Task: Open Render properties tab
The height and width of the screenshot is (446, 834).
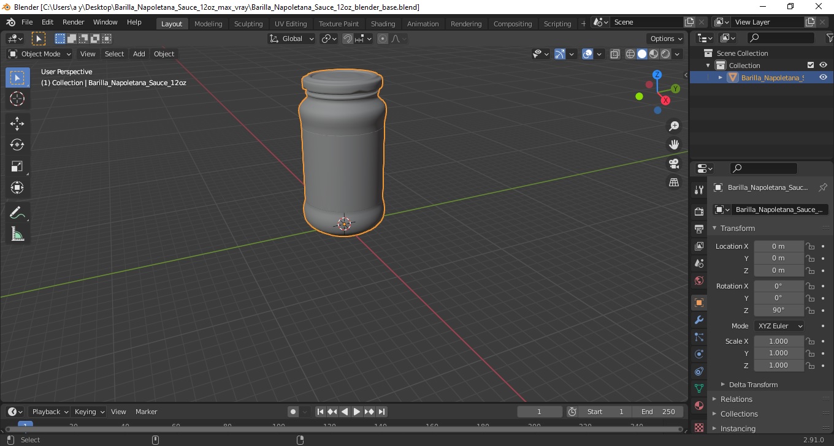Action: pos(699,211)
